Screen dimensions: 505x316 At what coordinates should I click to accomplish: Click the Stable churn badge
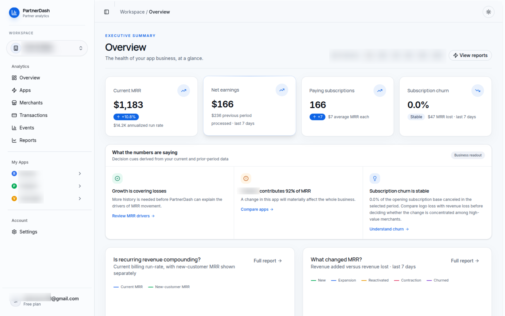[x=416, y=117]
